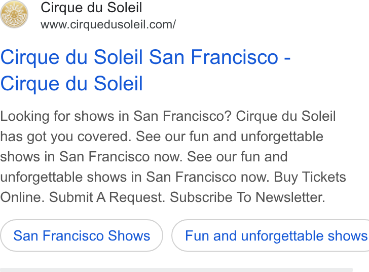Click the word 'Francisco' in the blue title
This screenshot has width=369, height=272.
235,57
